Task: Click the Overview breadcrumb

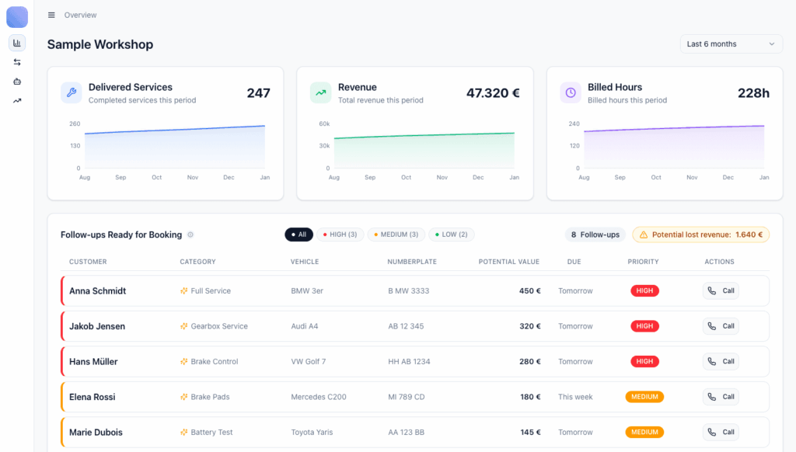Action: click(x=81, y=15)
